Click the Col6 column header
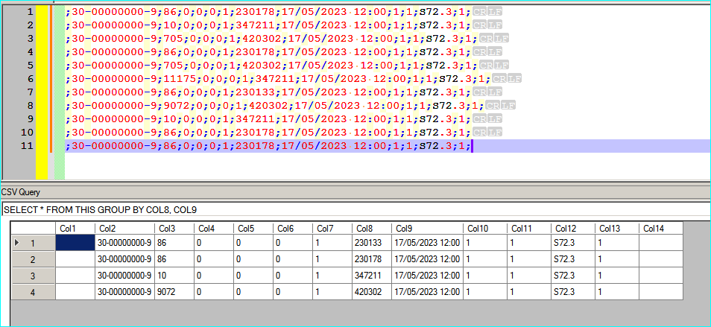This screenshot has width=711, height=327. coord(293,229)
